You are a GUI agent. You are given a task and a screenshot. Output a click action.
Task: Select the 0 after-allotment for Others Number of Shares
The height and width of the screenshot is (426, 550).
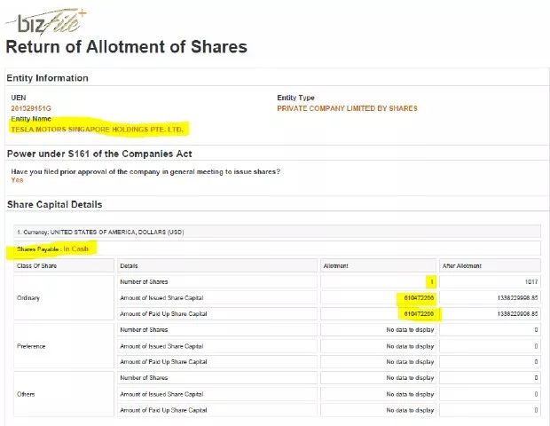click(x=536, y=378)
